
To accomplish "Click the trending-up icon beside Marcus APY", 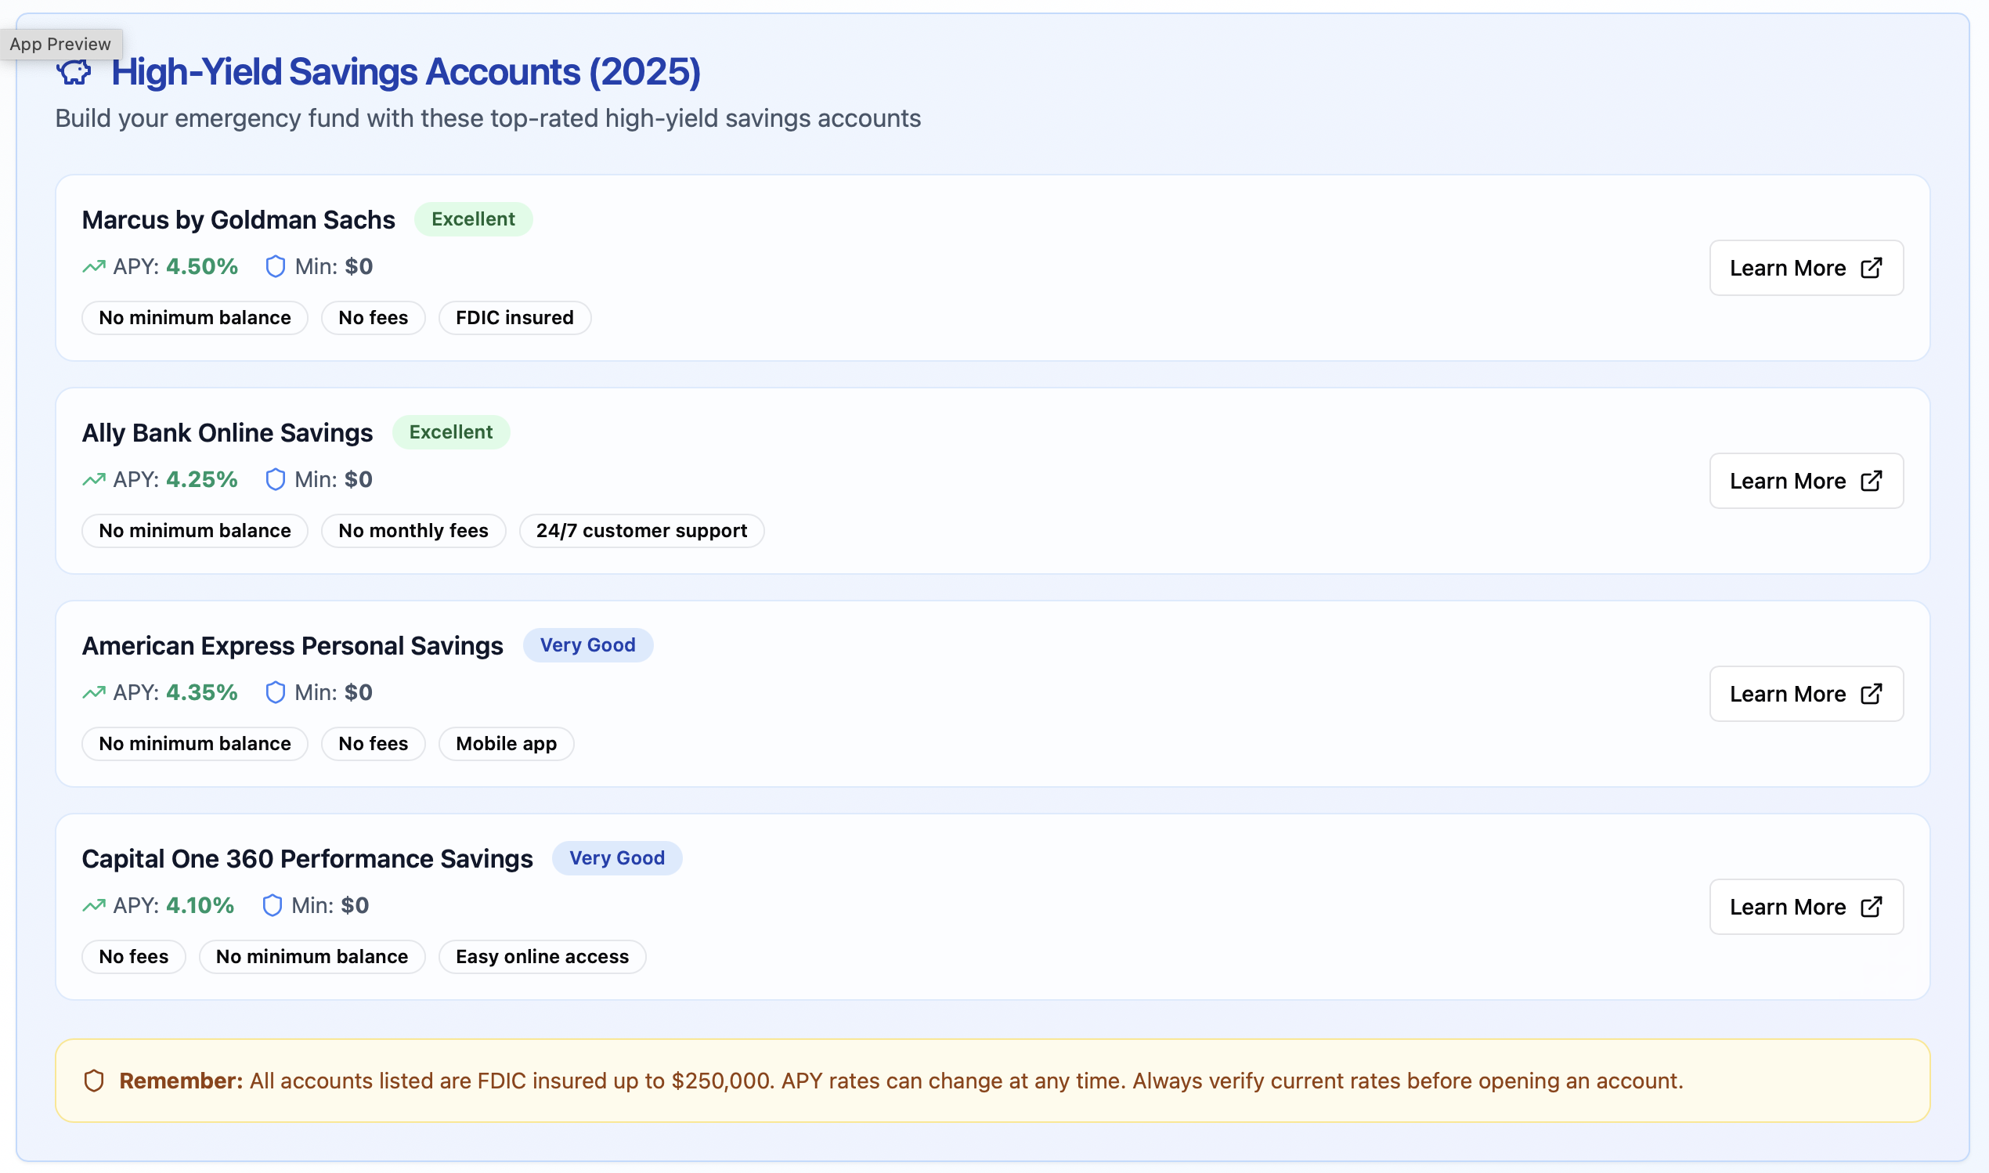I will [x=93, y=266].
